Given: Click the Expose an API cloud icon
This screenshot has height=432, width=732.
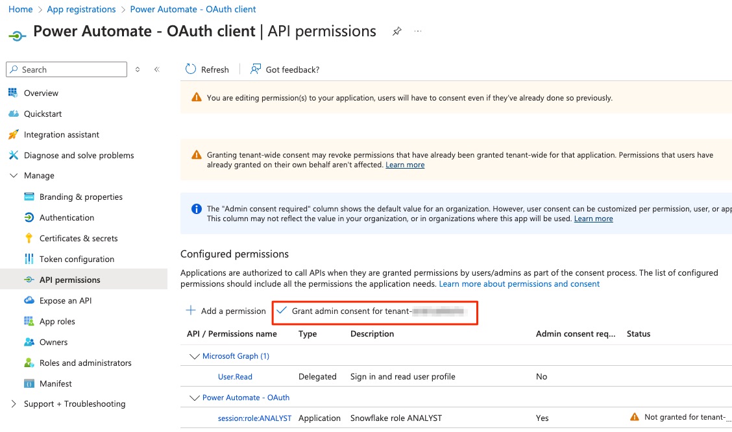Looking at the screenshot, I should 29,300.
